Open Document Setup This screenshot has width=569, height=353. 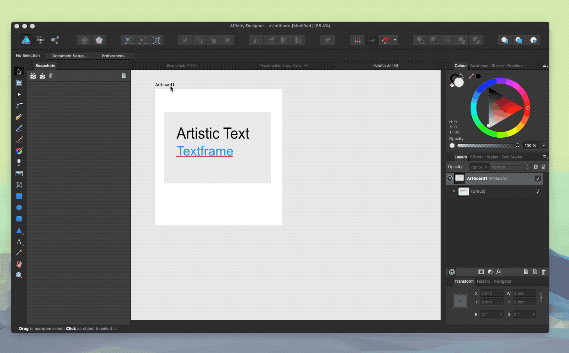pos(69,55)
